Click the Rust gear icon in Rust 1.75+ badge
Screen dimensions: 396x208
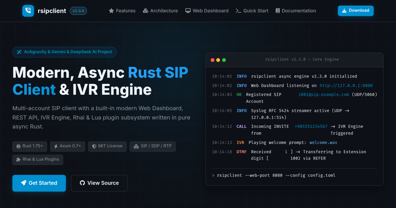coord(18,146)
